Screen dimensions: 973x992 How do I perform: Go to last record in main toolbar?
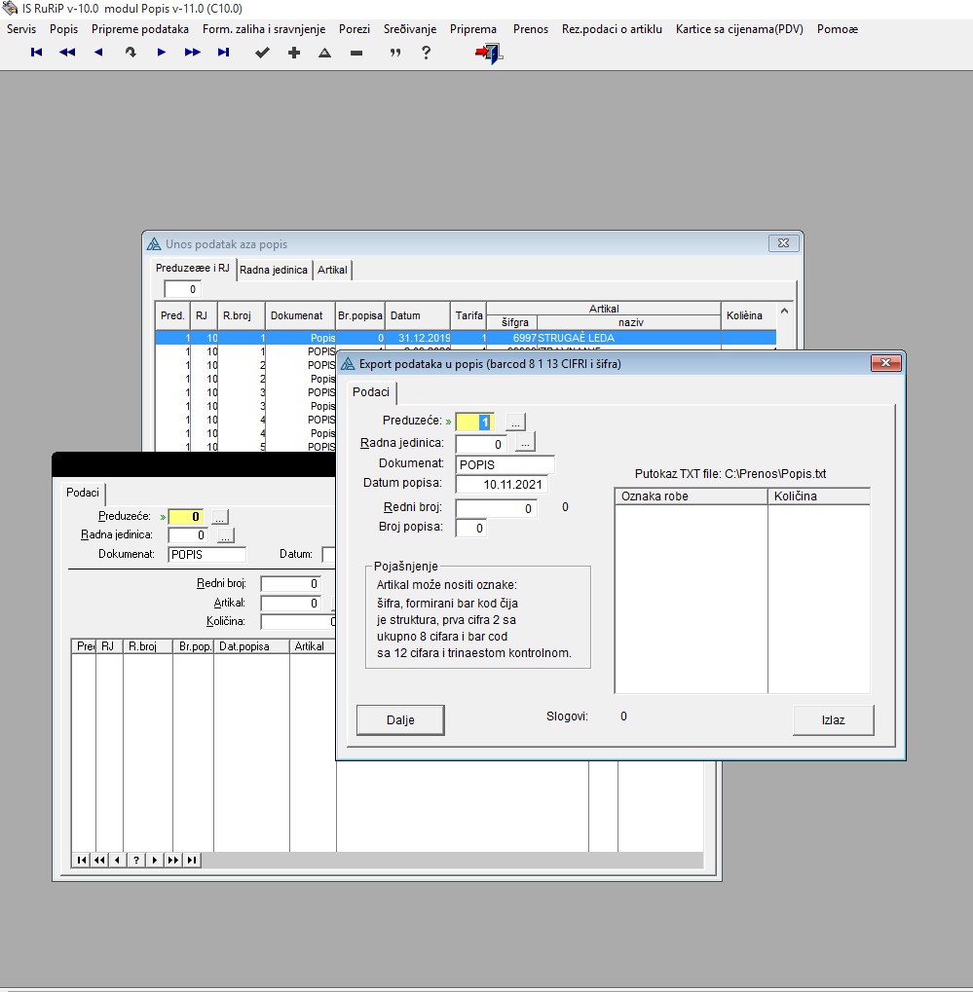[223, 53]
